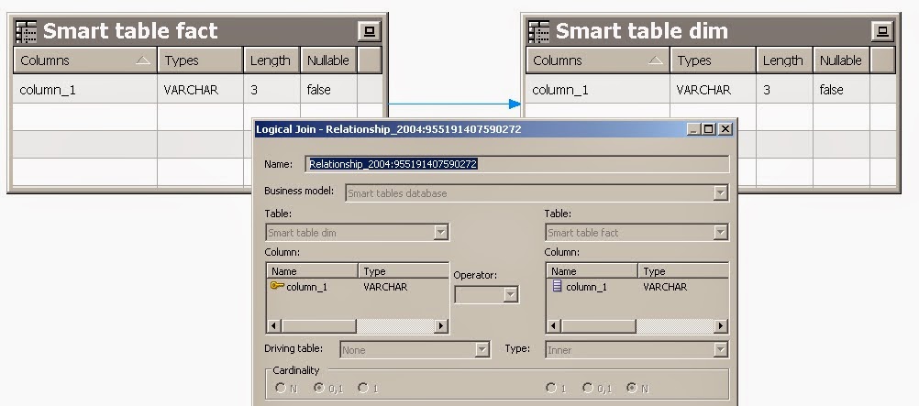The height and width of the screenshot is (406, 919).
Task: Click the column icon in fact column list
Action: 558,286
